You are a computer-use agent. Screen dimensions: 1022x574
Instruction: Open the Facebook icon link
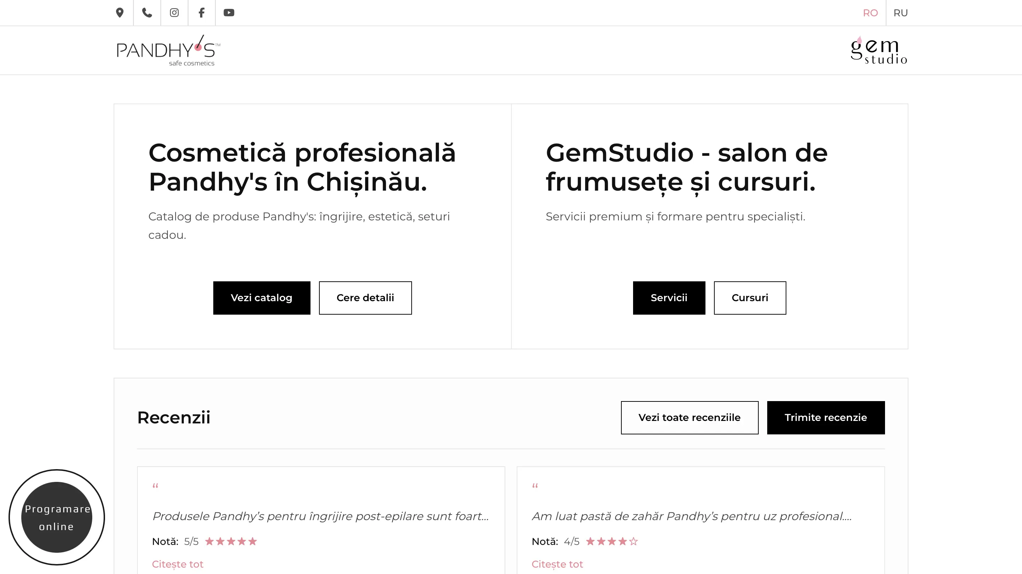point(202,13)
